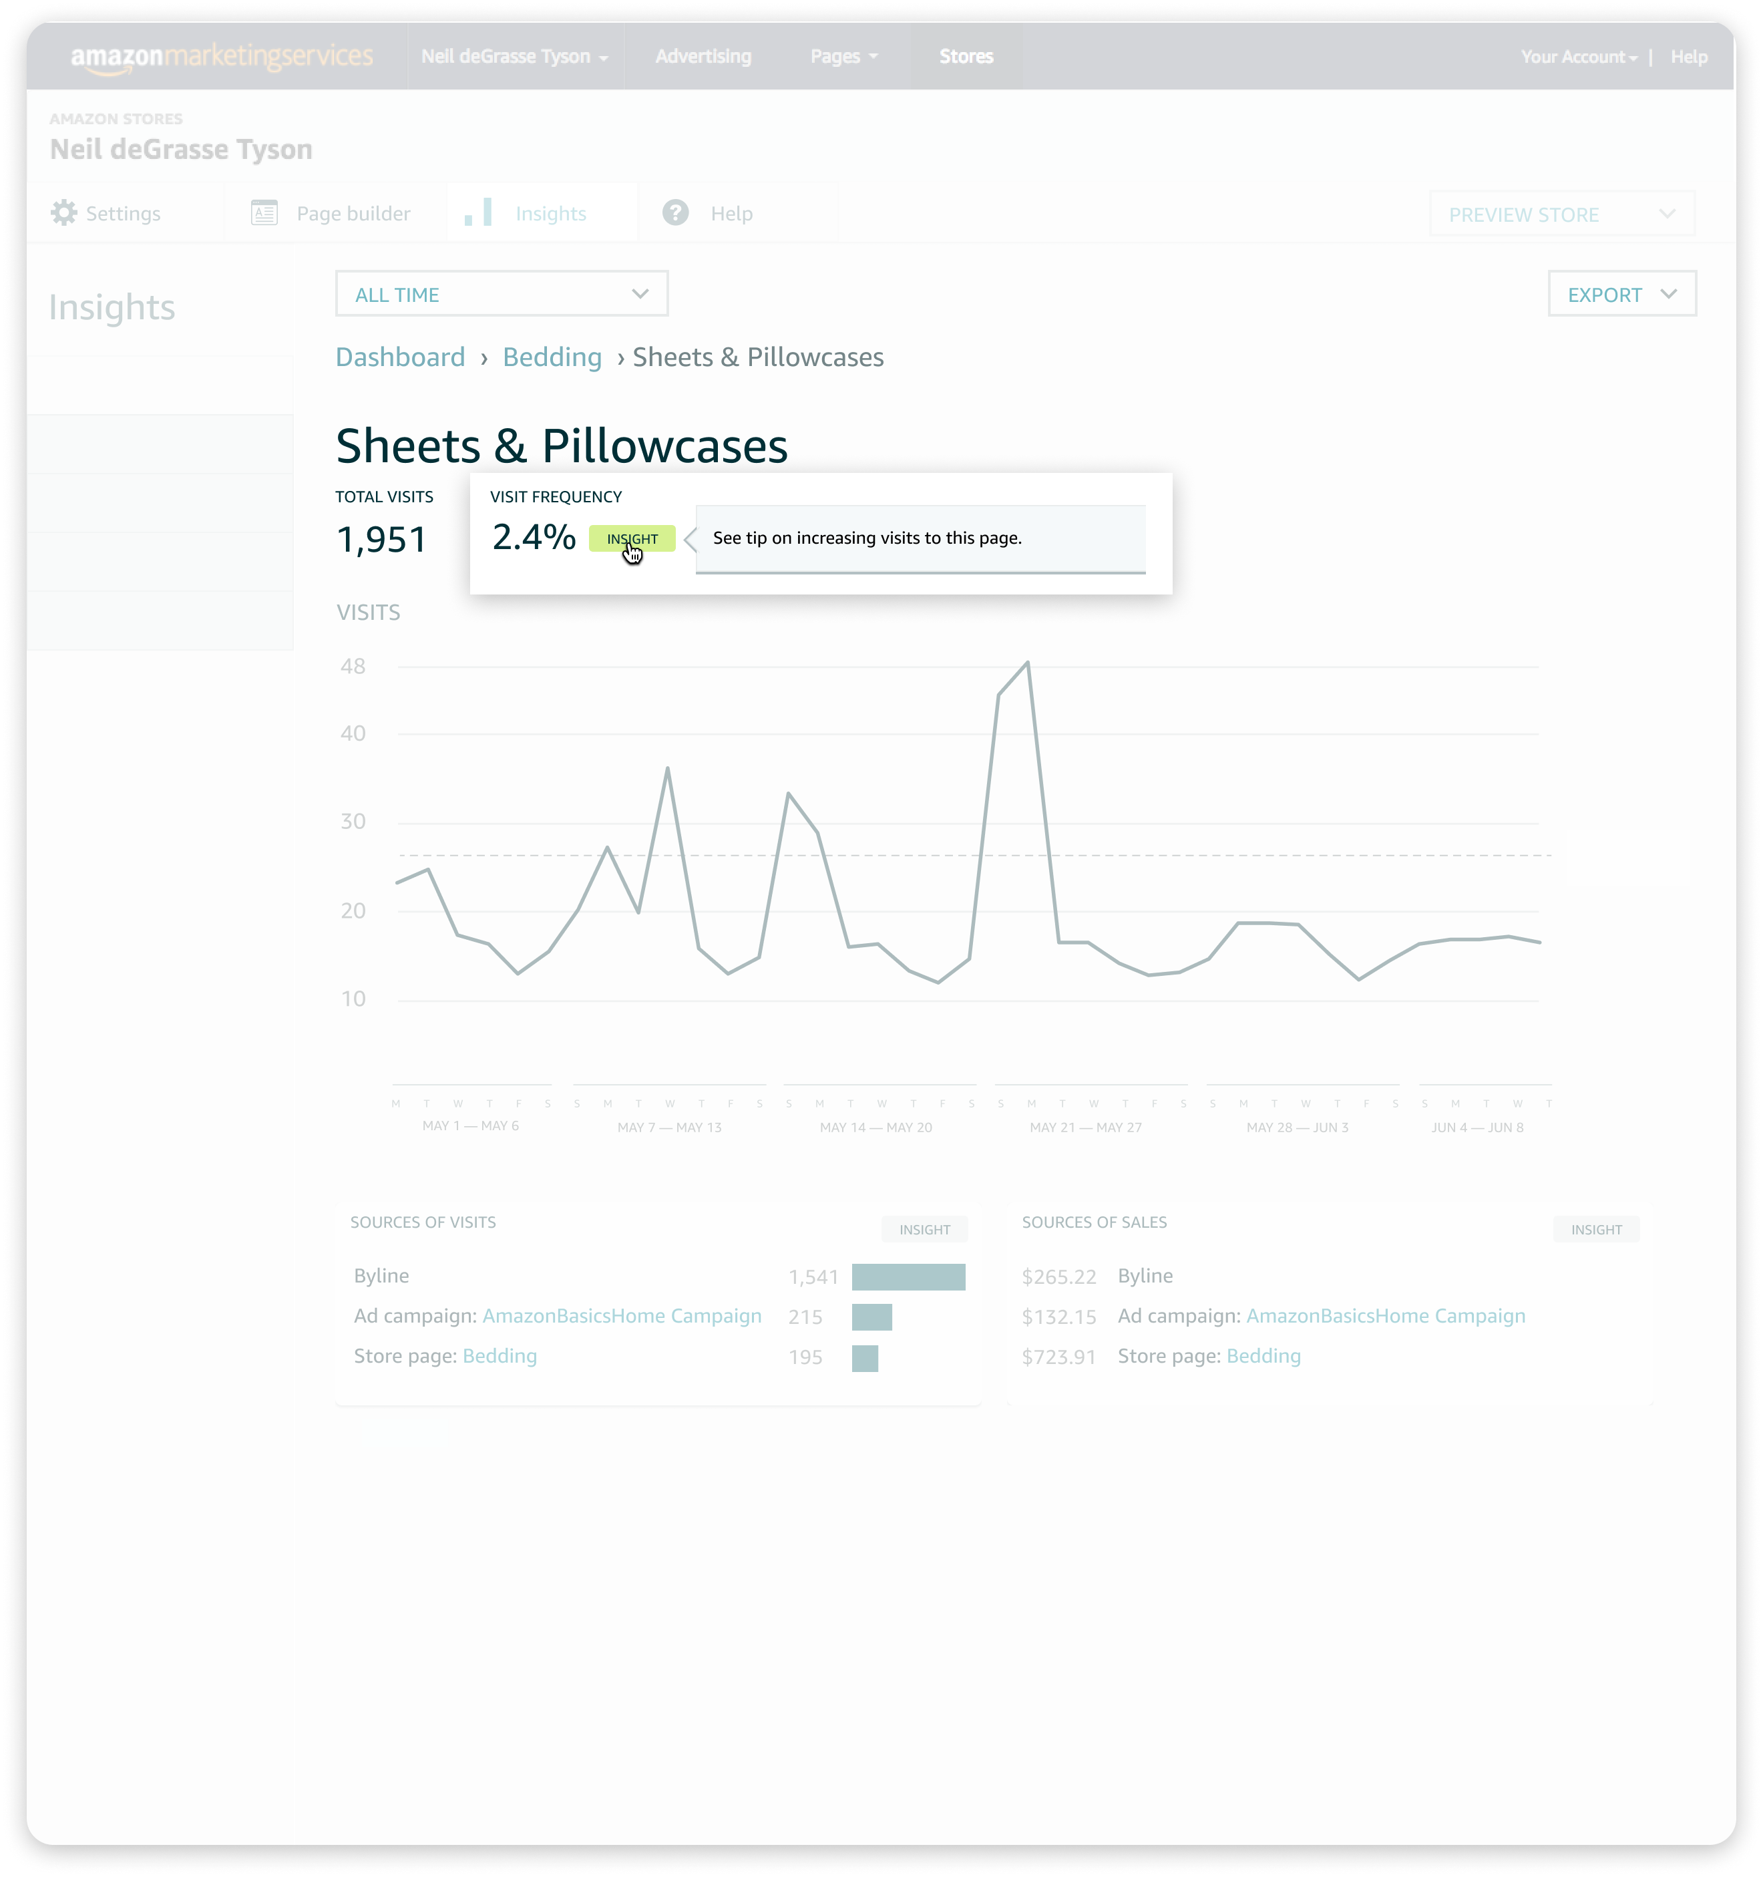Click the Settings gear icon

(63, 212)
